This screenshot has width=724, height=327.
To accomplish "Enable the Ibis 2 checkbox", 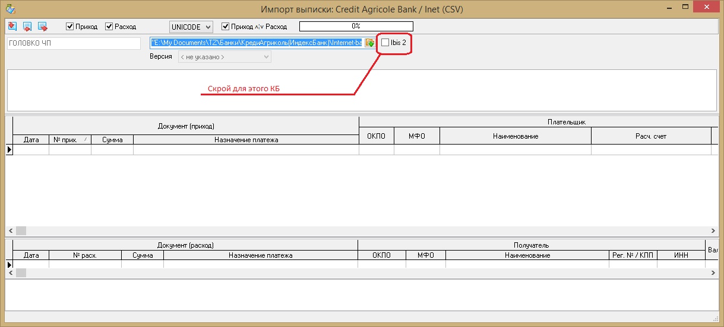I will [385, 43].
